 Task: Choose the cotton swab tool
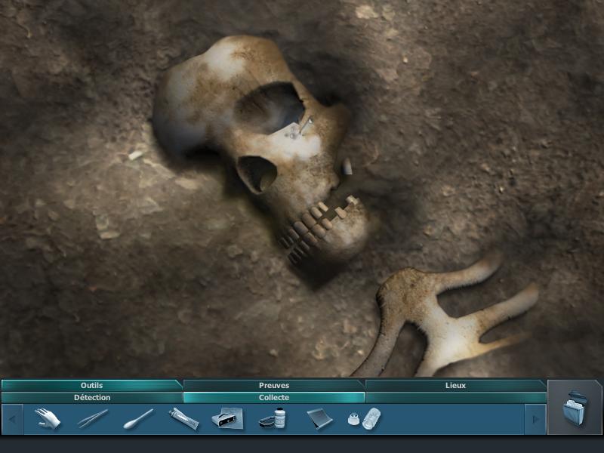[x=138, y=419]
